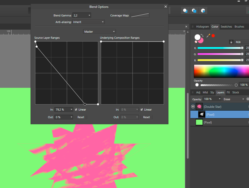
Task: Select the Double Star layer
Action: click(220, 107)
